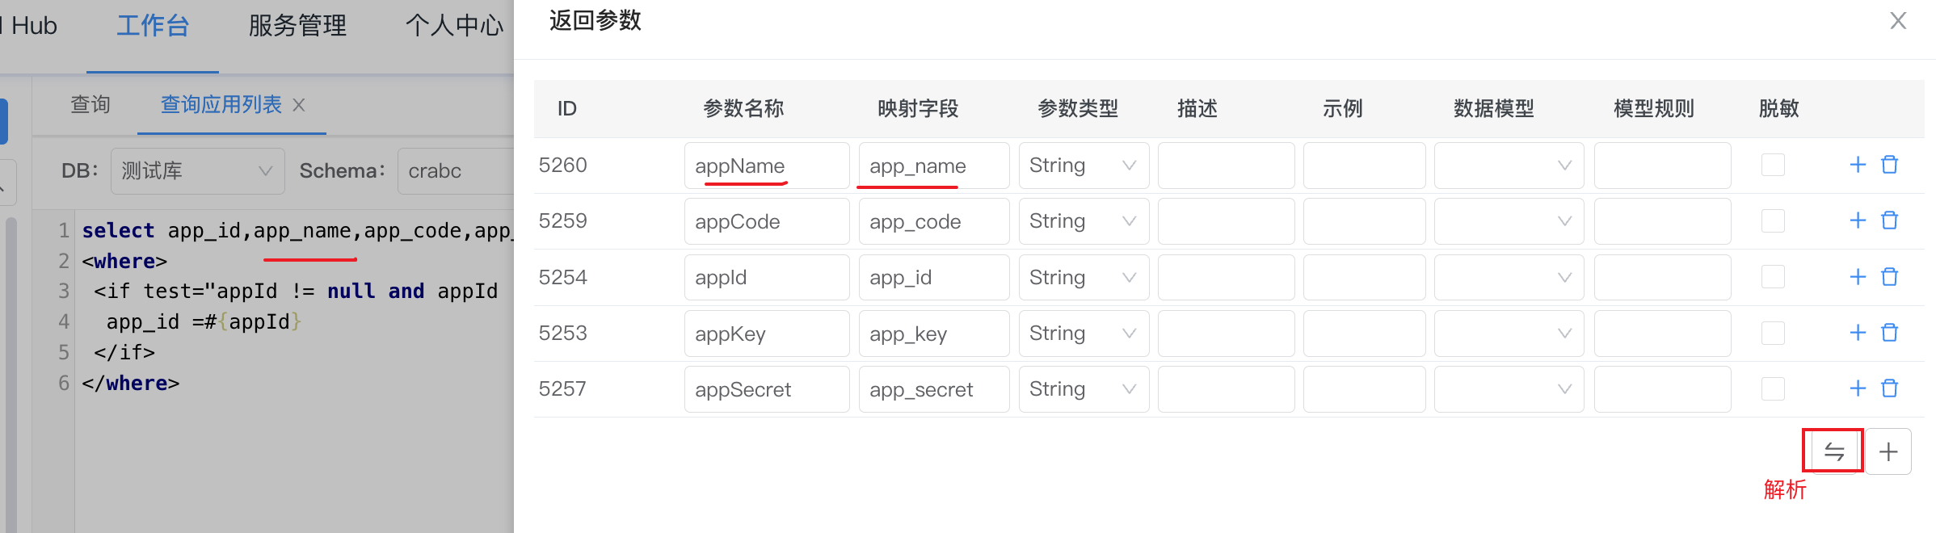Tick the 脱敏 checkbox for appId
The image size is (1936, 533).
pos(1773,277)
